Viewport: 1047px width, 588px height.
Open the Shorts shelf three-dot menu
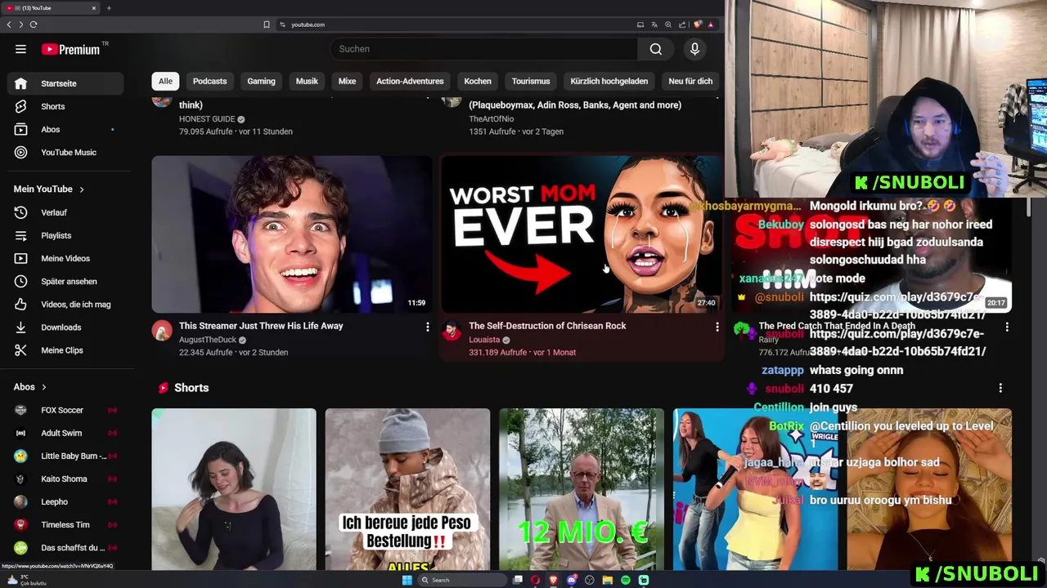tap(1000, 388)
